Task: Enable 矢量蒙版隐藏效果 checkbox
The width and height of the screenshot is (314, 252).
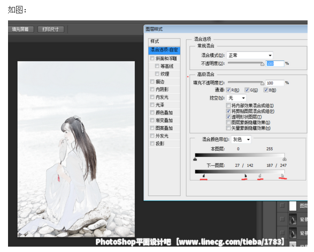Action: point(228,128)
